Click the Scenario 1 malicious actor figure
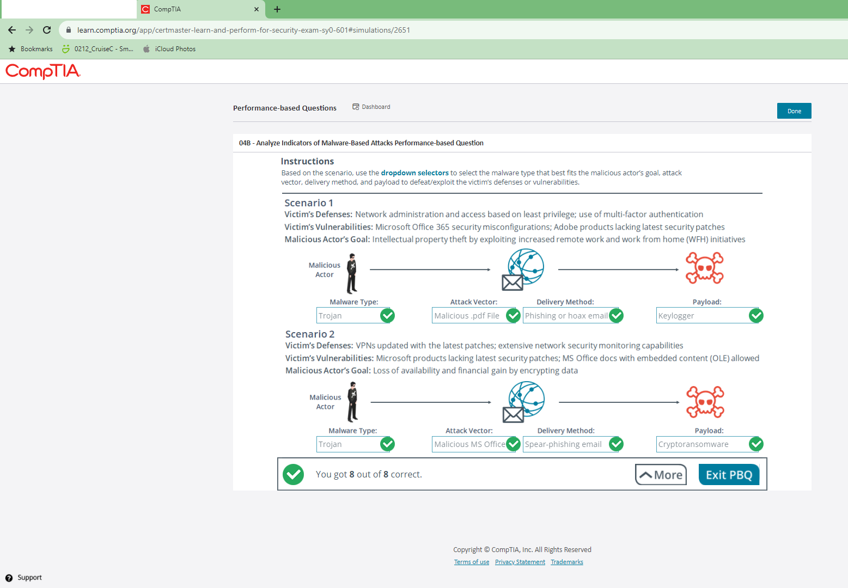848x588 pixels. pos(352,273)
